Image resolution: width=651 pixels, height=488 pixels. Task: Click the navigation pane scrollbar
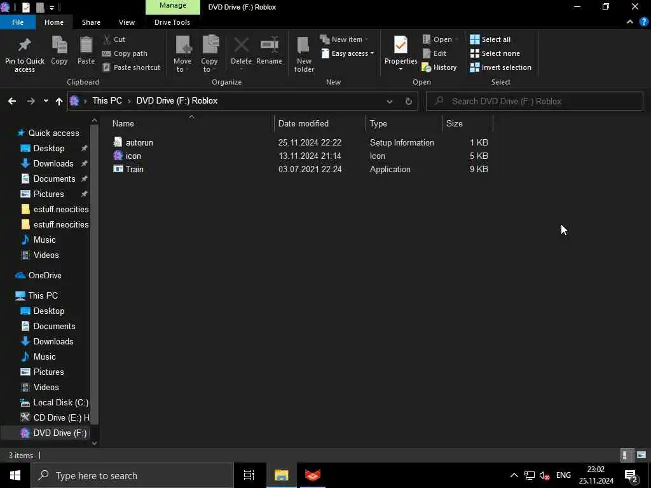click(x=94, y=274)
